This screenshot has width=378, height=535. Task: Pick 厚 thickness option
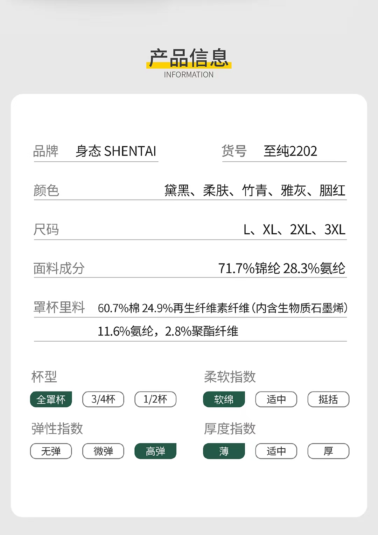[328, 451]
